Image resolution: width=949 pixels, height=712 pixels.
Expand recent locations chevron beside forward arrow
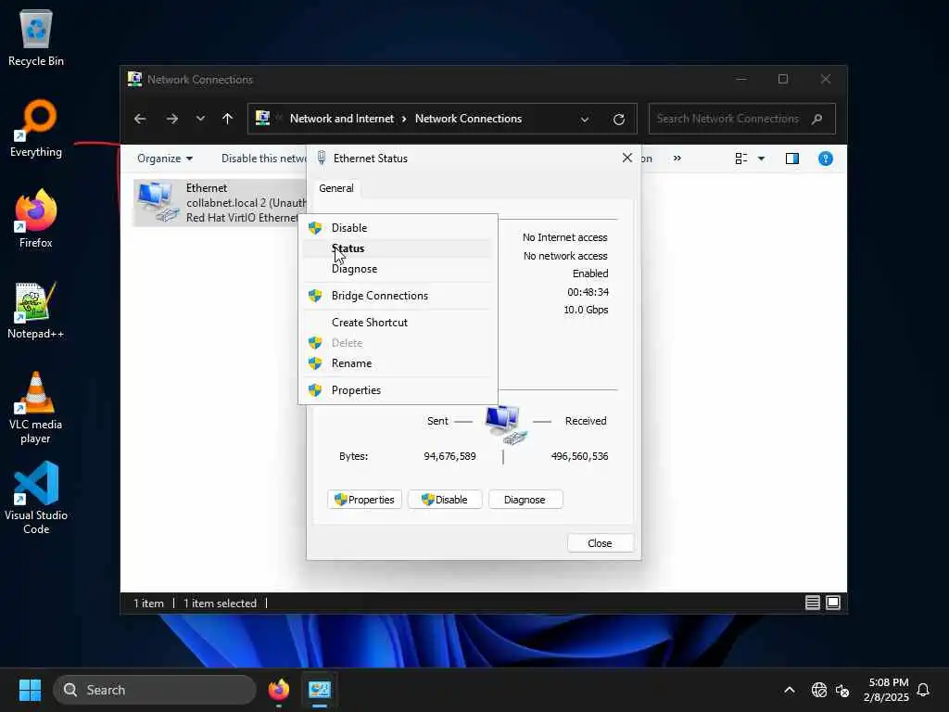(200, 119)
